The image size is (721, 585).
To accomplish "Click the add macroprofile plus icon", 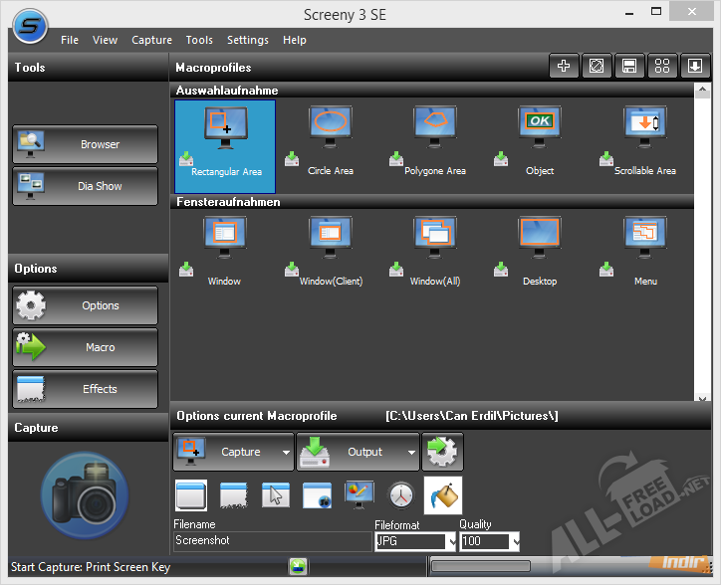I will 564,67.
